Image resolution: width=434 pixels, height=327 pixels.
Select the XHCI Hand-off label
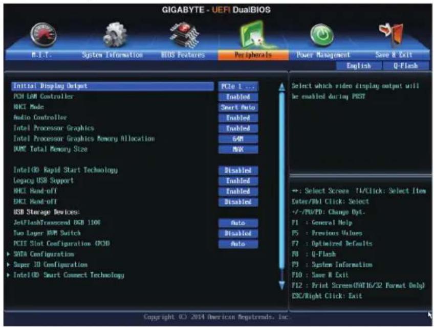35,191
